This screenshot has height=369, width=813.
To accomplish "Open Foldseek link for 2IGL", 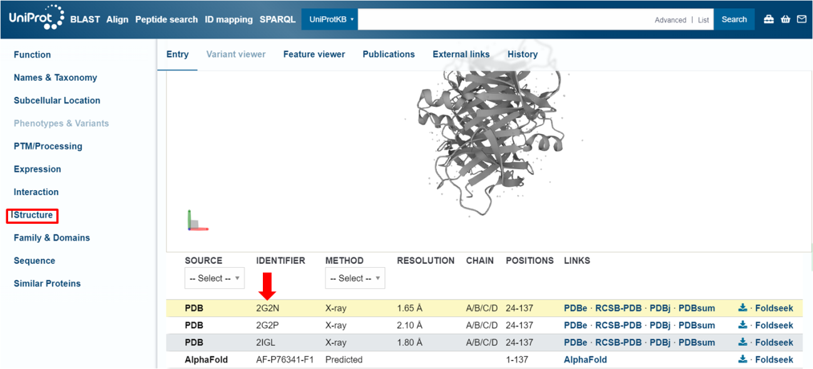I will pos(774,343).
